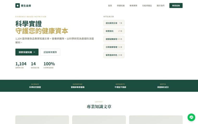Open the third article thumbnail card
Viewport: 198px width, 124px height.
[156, 120]
